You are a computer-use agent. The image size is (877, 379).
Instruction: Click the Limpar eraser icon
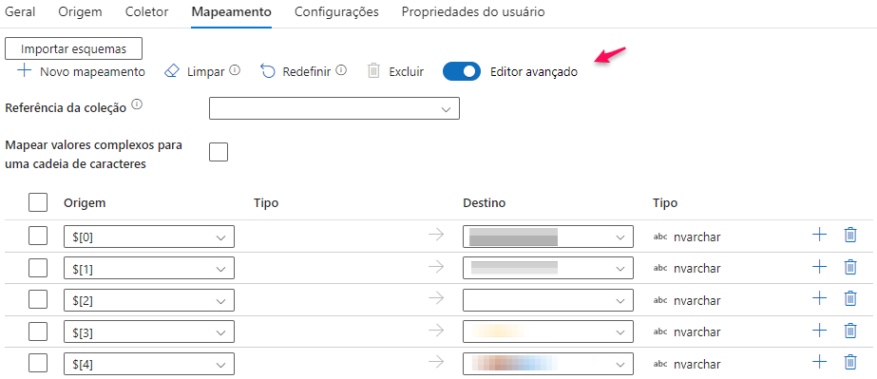[172, 71]
